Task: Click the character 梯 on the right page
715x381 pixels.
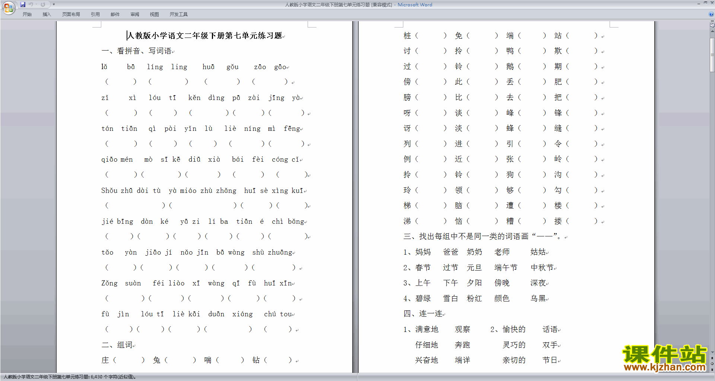Action: 407,206
